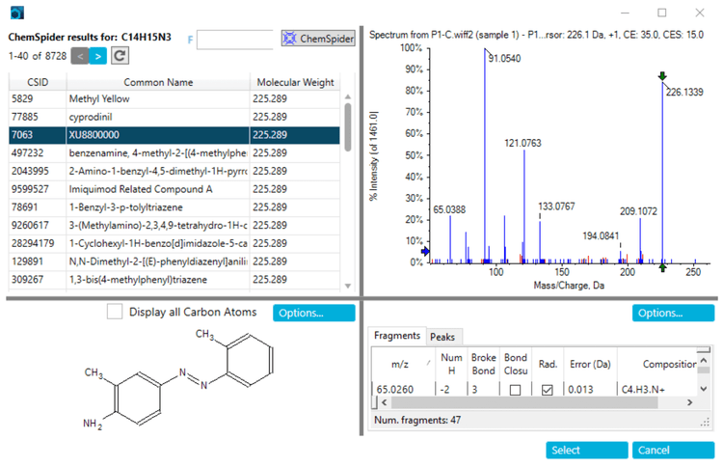Enable Display all Carbon Atoms checkbox
Image resolution: width=723 pixels, height=467 pixels.
(115, 312)
